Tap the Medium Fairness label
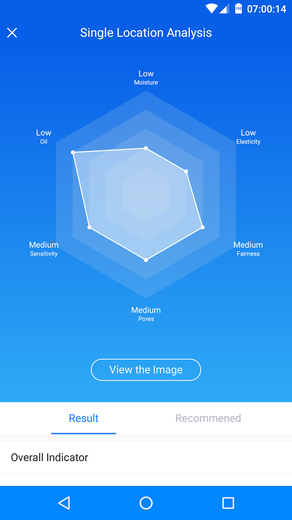 (248, 248)
